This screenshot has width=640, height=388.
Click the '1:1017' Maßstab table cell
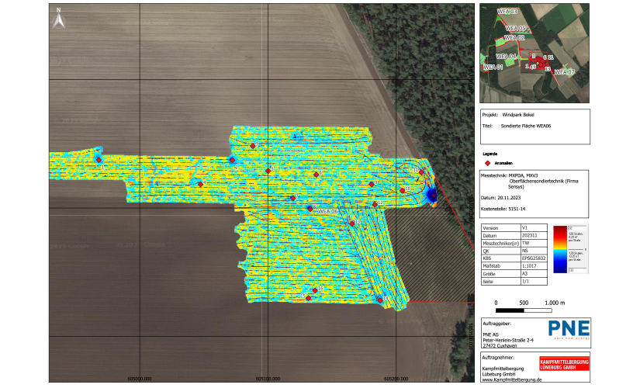click(x=534, y=266)
